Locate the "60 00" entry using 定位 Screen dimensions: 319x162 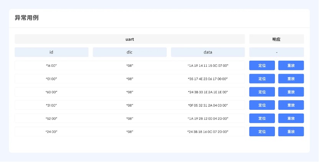click(262, 92)
